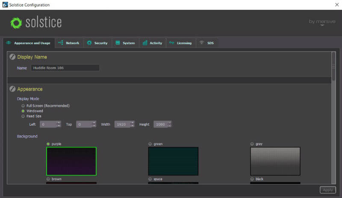Click the Licensing tab's key icon
342x198 pixels.
coord(172,43)
